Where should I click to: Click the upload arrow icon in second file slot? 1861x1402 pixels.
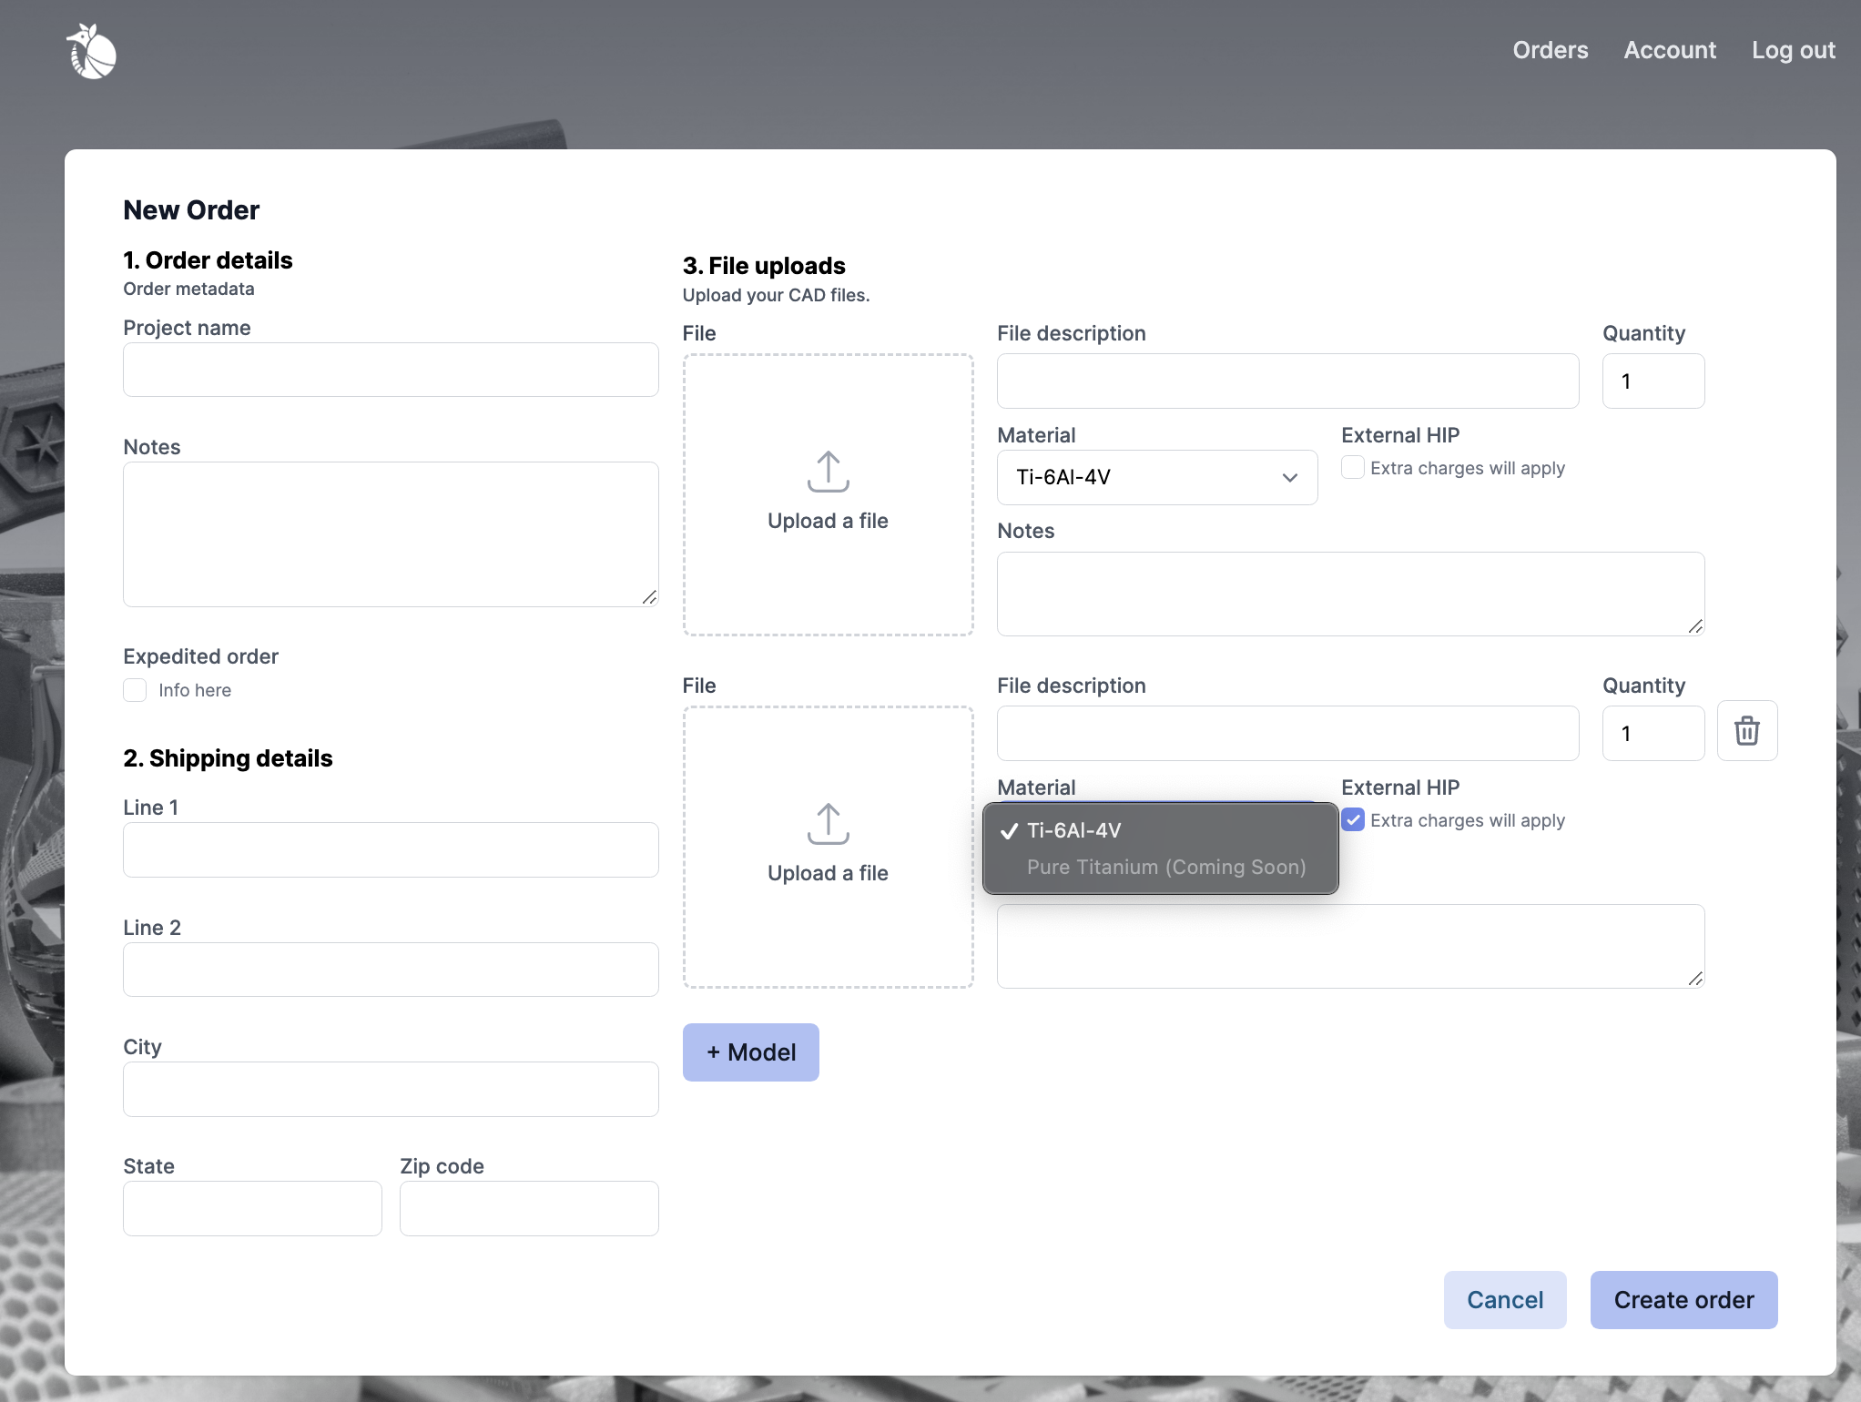click(x=828, y=820)
